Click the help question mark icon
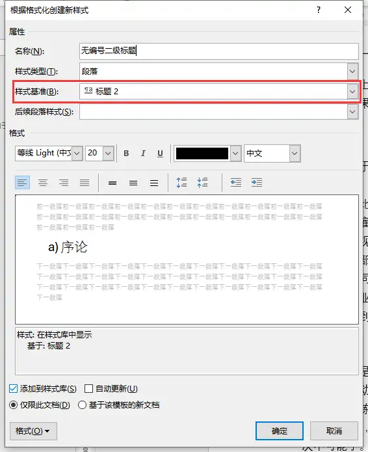 [318, 10]
